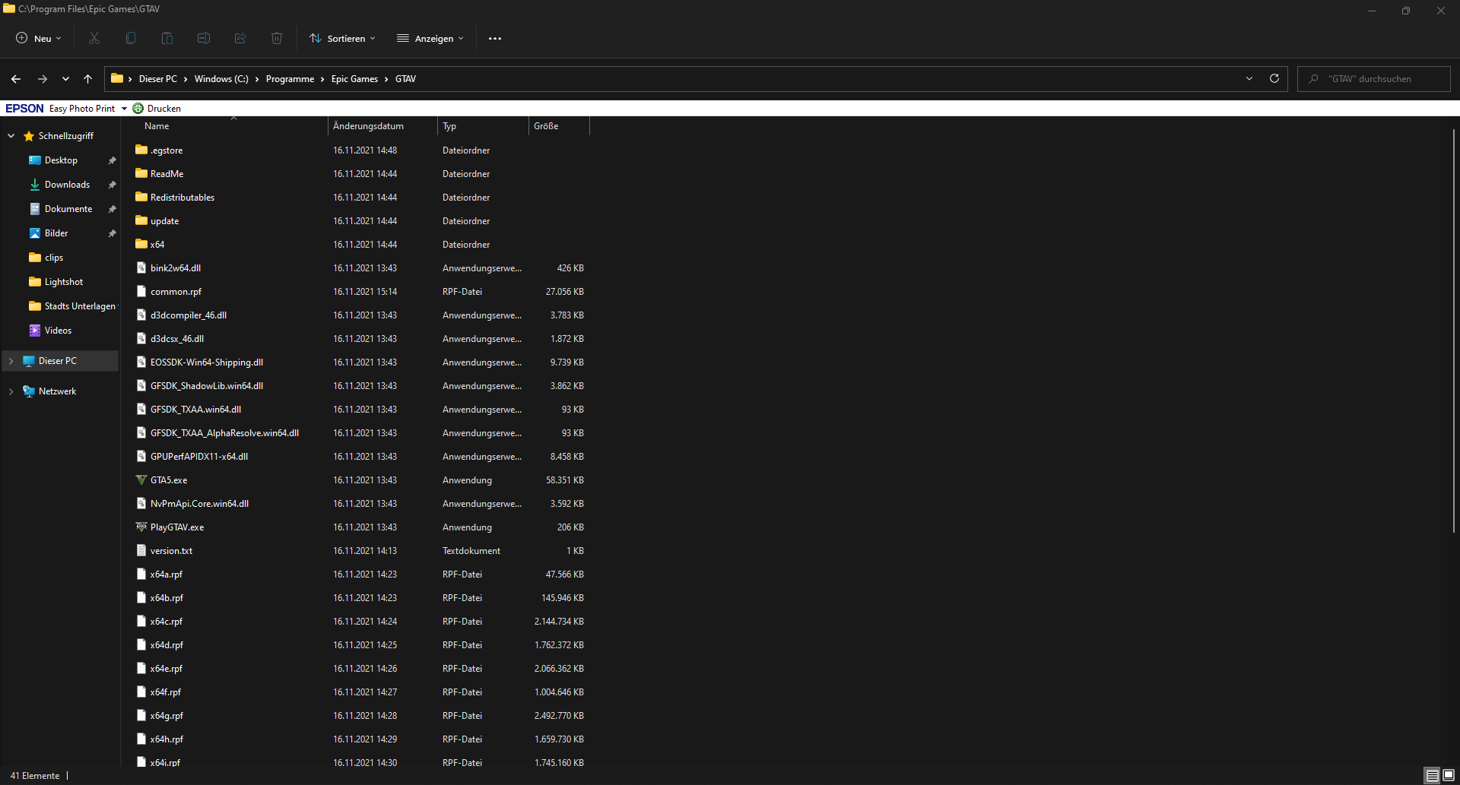Viewport: 1460px width, 785px height.
Task: Go back with the left arrow
Action: tap(16, 79)
